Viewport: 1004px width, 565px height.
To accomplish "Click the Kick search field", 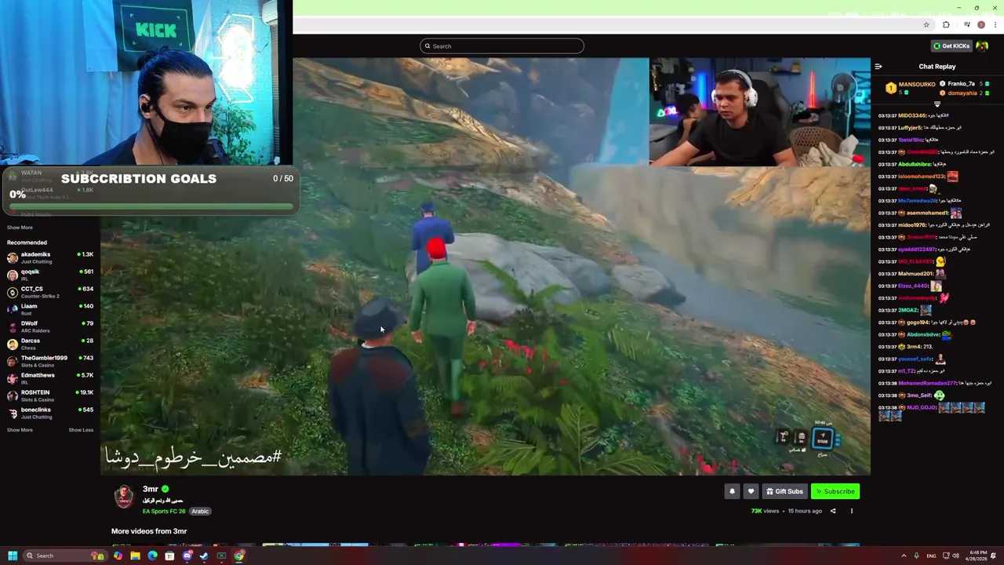I will 502,46.
